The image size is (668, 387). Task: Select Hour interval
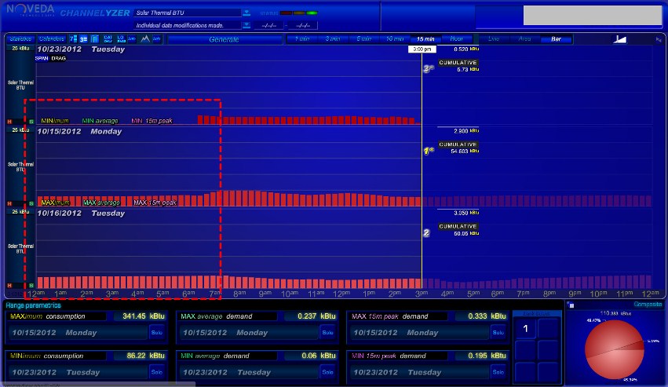point(456,38)
